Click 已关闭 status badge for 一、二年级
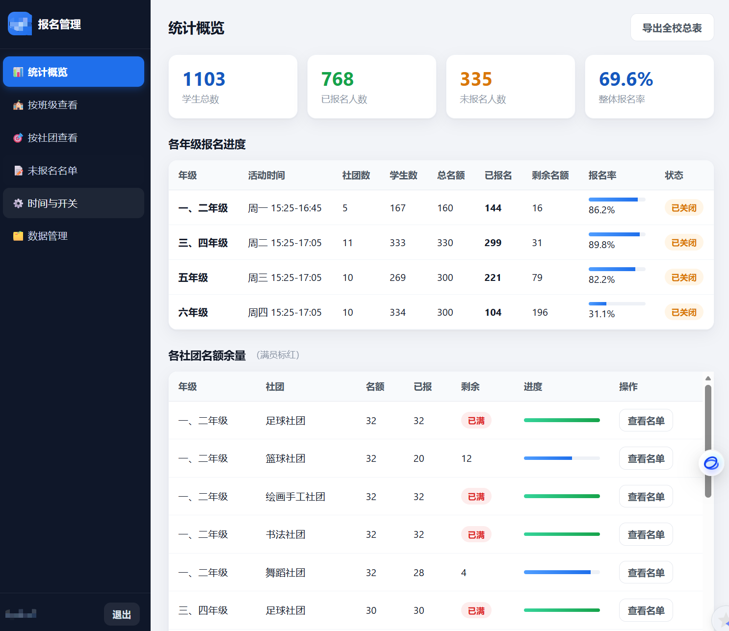Viewport: 729px width, 631px height. click(x=684, y=208)
